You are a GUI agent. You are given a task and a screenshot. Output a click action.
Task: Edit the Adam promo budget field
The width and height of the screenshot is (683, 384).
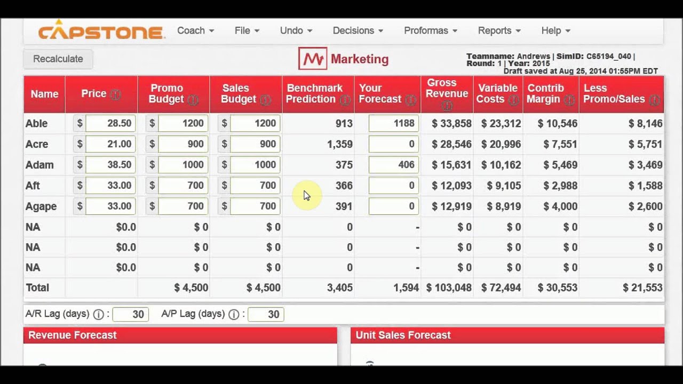pyautogui.click(x=182, y=165)
